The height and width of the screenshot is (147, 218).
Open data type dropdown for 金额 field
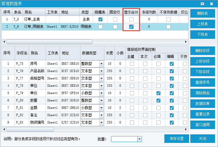click(x=102, y=108)
